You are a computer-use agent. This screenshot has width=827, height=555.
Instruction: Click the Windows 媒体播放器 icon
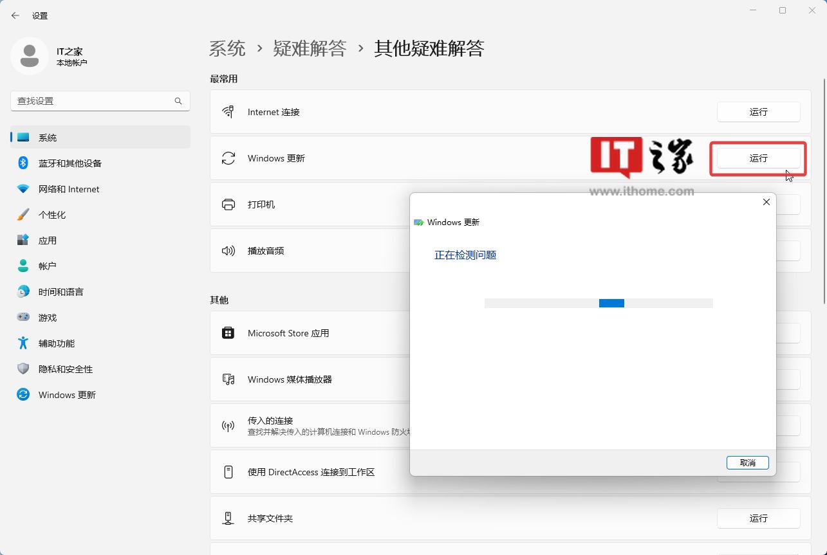pos(228,379)
